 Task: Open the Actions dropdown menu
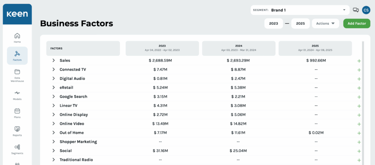click(326, 23)
